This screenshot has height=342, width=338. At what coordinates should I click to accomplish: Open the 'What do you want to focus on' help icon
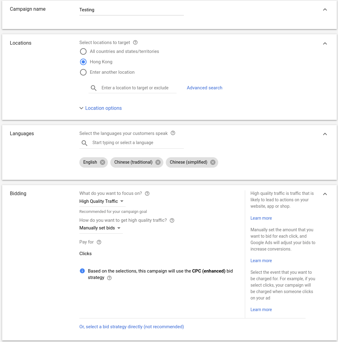coord(147,193)
